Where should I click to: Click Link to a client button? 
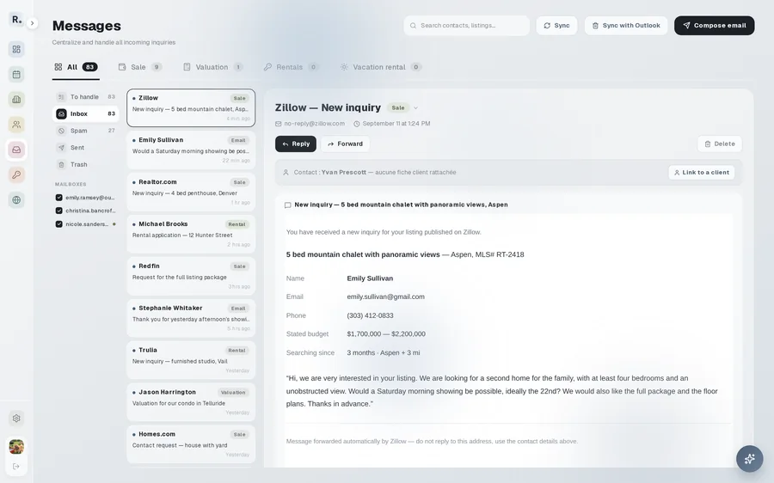click(x=702, y=173)
